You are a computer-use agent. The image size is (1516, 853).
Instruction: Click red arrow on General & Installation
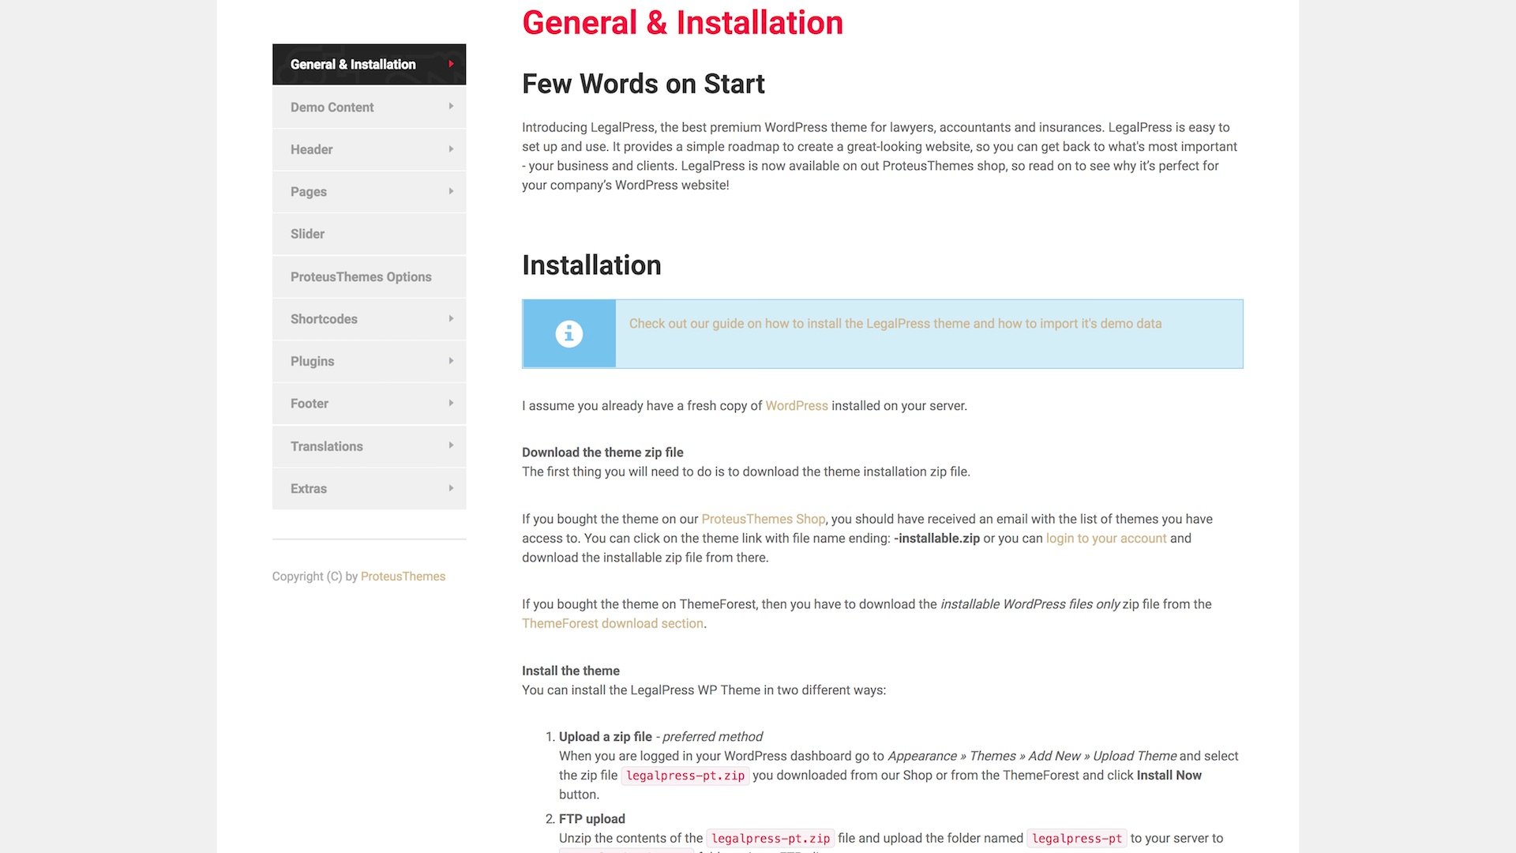point(451,64)
